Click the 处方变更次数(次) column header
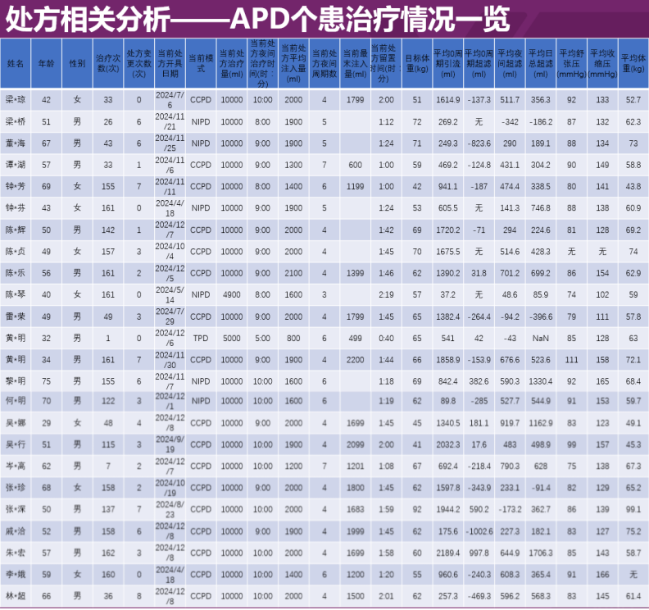Viewport: 649px width, 610px height. tap(139, 63)
